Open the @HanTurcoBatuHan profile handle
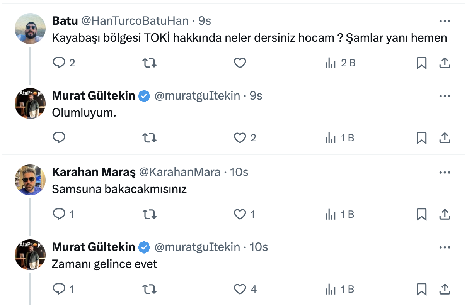This screenshot has height=305, width=467. point(135,21)
